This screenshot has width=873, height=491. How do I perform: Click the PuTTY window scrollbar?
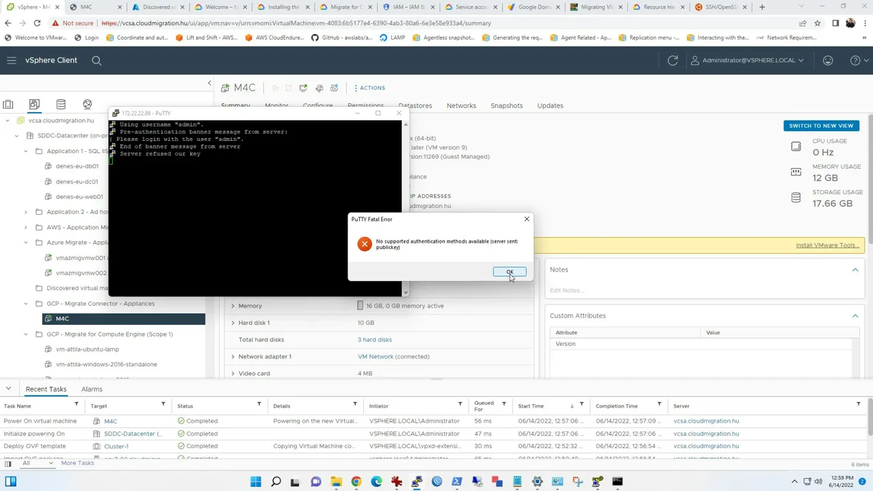(406, 209)
